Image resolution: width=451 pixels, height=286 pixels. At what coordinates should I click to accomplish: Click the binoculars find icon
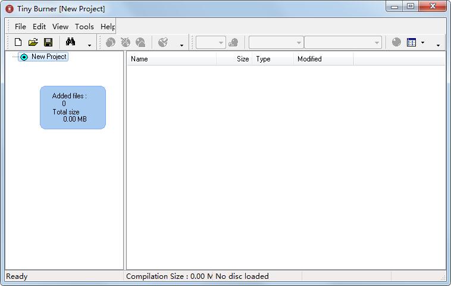(x=71, y=42)
